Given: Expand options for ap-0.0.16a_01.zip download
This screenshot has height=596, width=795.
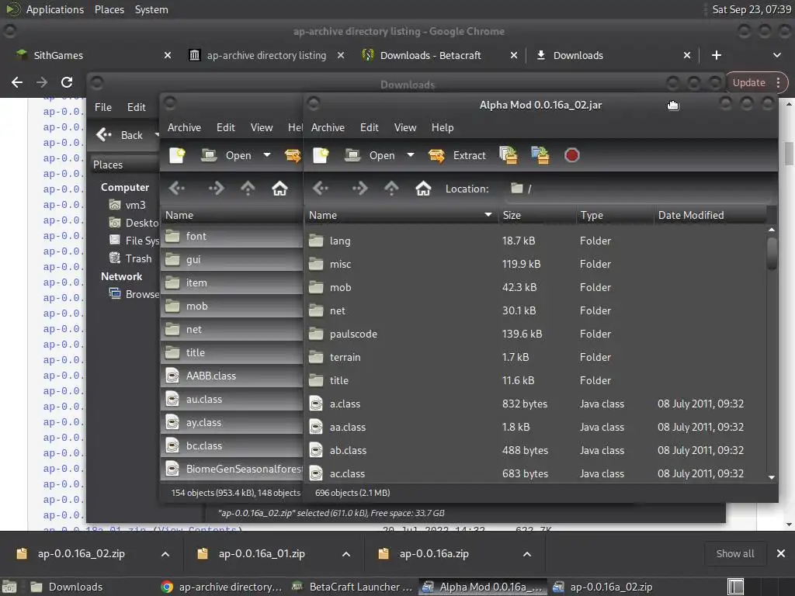Looking at the screenshot, I should [346, 554].
